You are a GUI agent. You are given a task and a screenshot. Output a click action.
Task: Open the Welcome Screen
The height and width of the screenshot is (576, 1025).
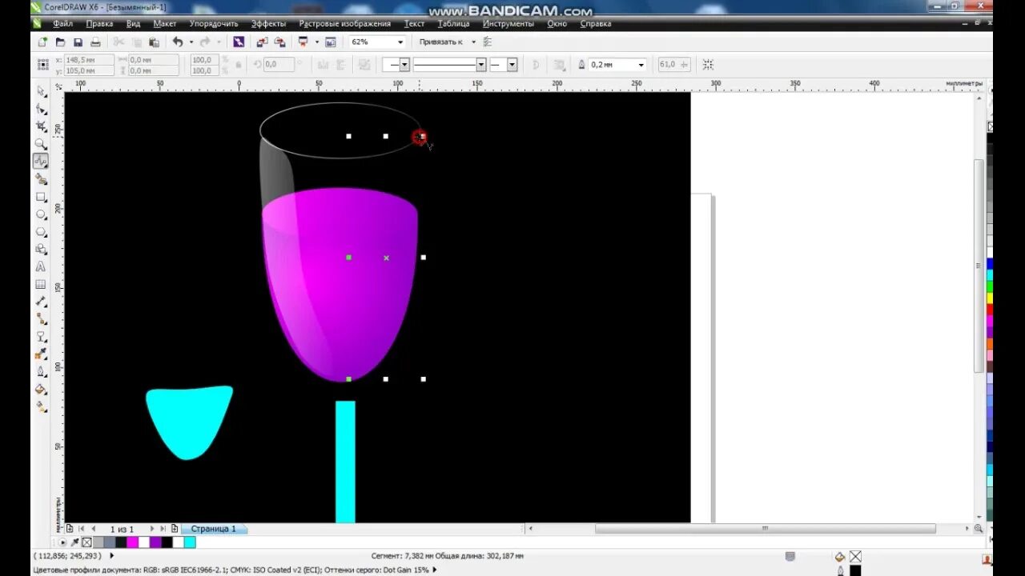[330, 42]
